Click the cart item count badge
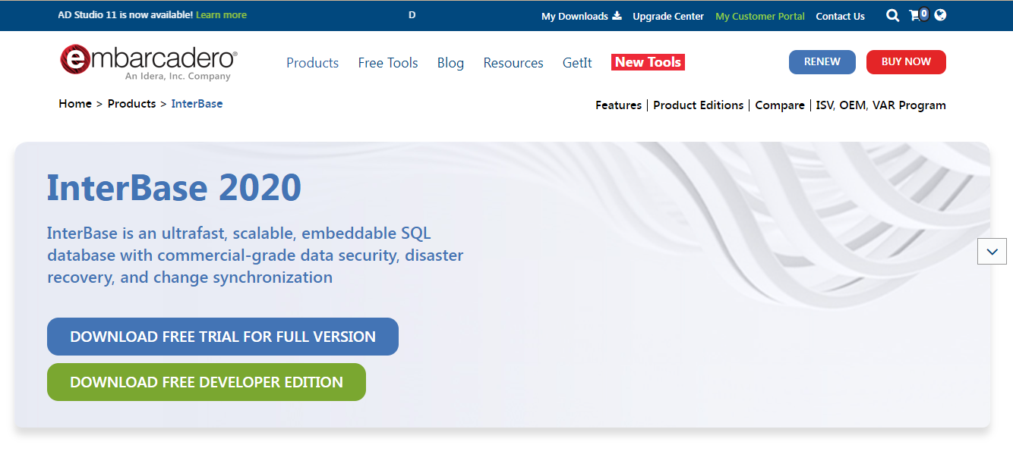The image size is (1013, 470). pos(924,14)
